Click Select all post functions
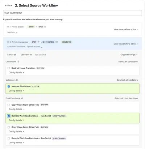Viewport: 145px width, 149px height. coord(126,98)
